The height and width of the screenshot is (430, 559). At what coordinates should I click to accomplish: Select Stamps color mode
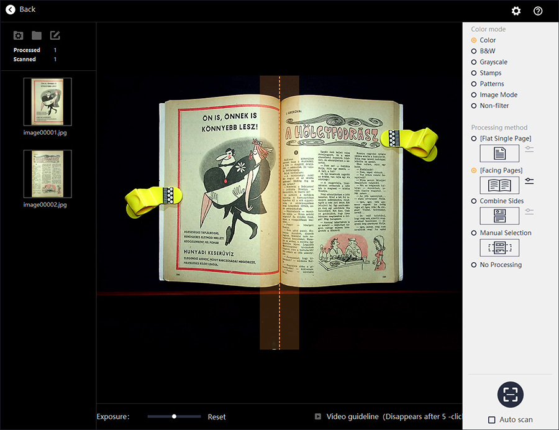coord(486,73)
